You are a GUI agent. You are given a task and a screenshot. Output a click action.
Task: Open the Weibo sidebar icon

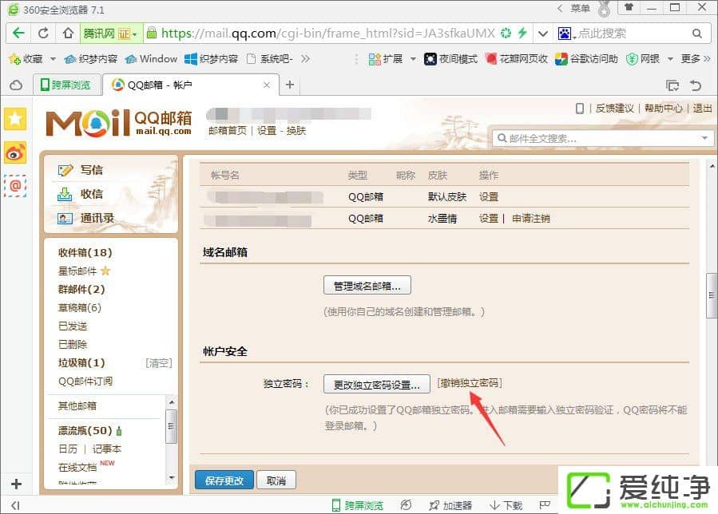[15, 153]
